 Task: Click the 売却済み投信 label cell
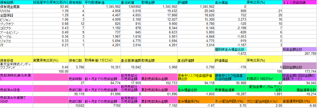coord(16,89)
